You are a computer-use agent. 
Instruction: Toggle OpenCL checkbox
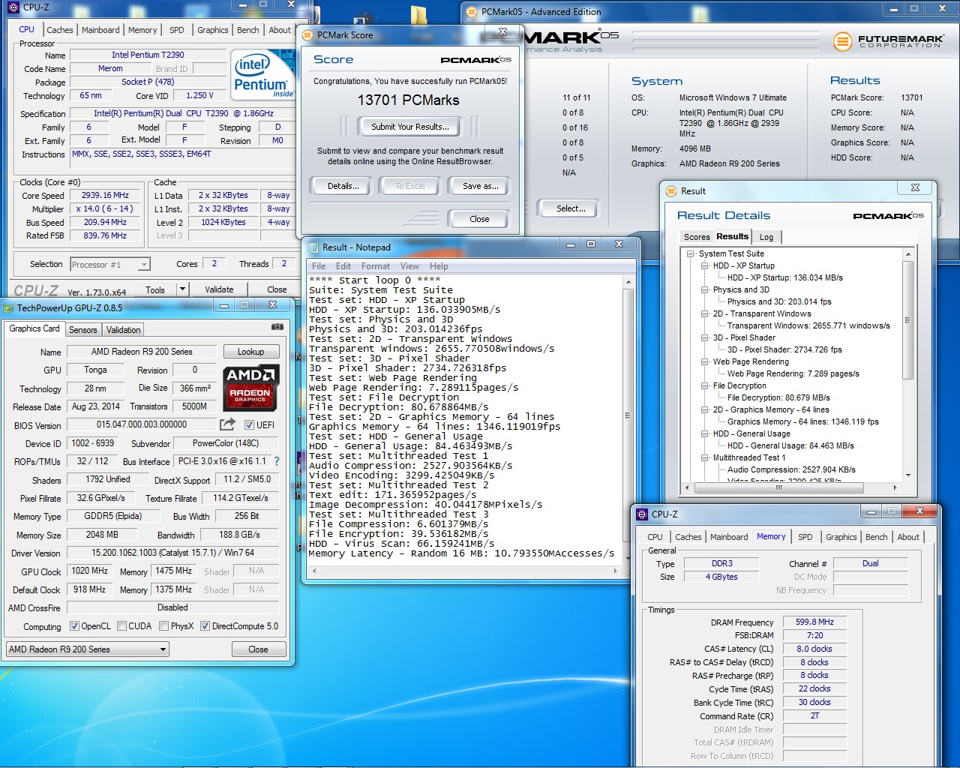click(x=74, y=626)
